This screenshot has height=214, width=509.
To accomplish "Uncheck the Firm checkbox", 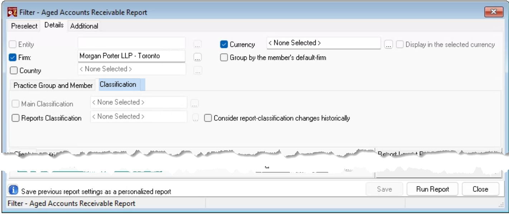I will pos(13,57).
